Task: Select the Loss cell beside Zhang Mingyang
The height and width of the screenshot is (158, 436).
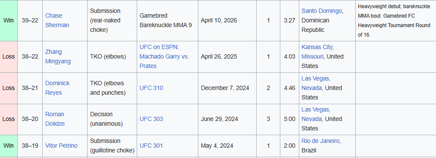Action: [9, 57]
